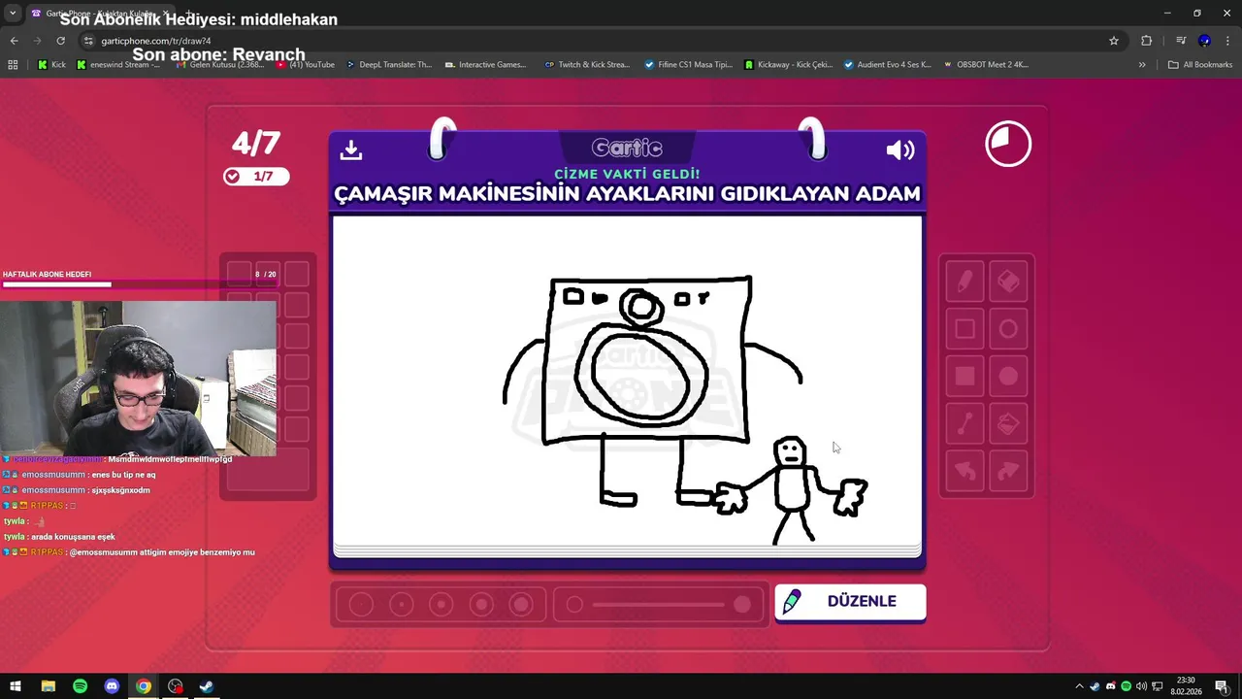This screenshot has height=699, width=1242.
Task: Close the Gartic Phone tab
Action: pos(167,14)
